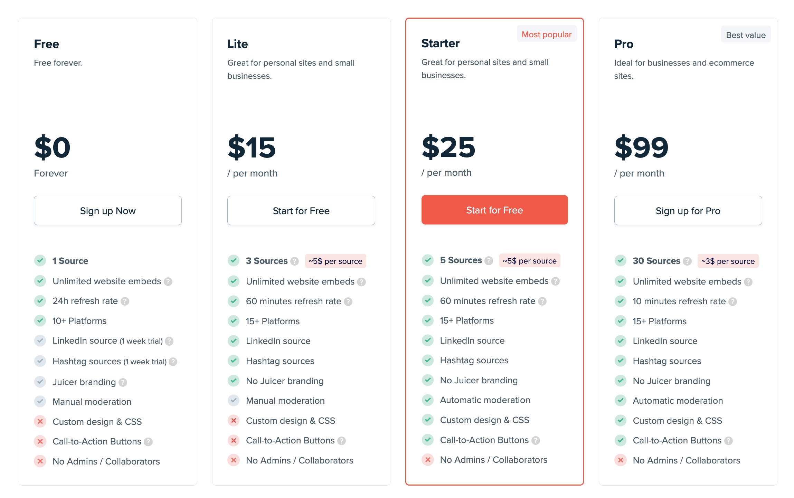Click help icon beside Pro's 10 minutes refresh rate

732,302
